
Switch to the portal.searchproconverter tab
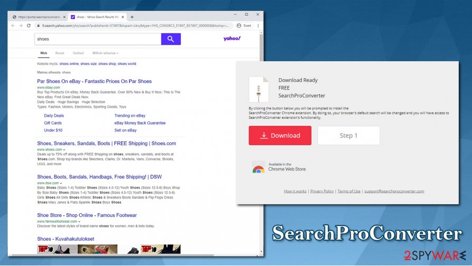click(x=39, y=17)
